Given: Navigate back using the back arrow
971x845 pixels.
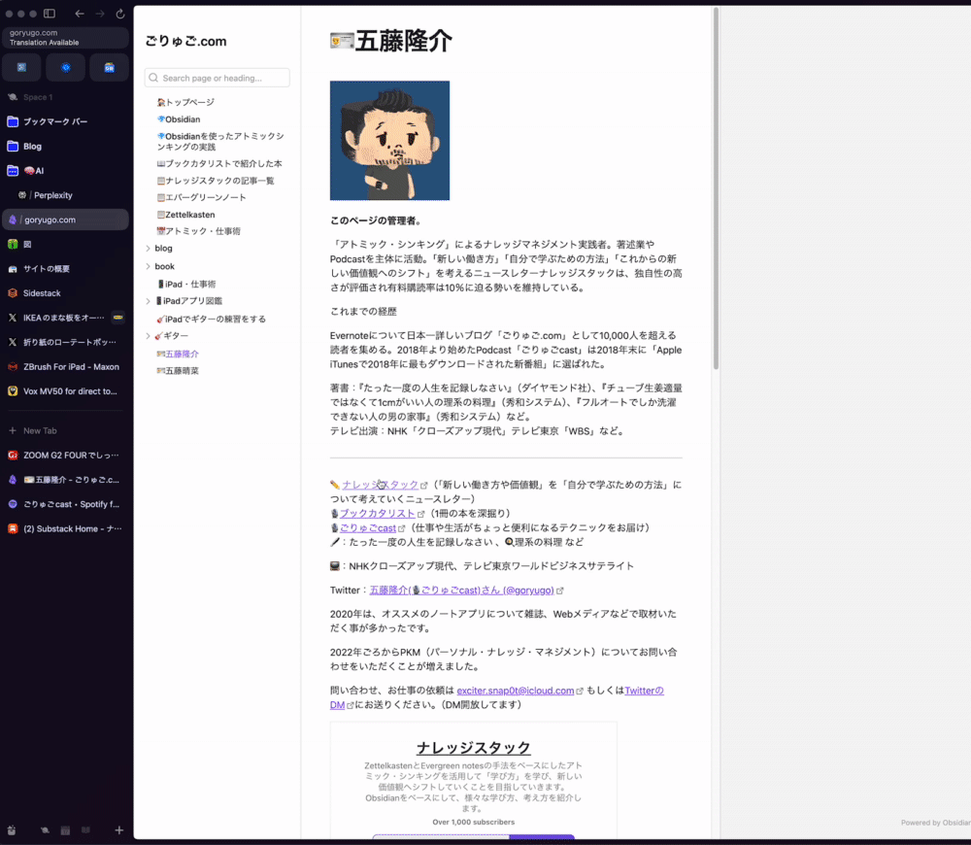Looking at the screenshot, I should 80,14.
